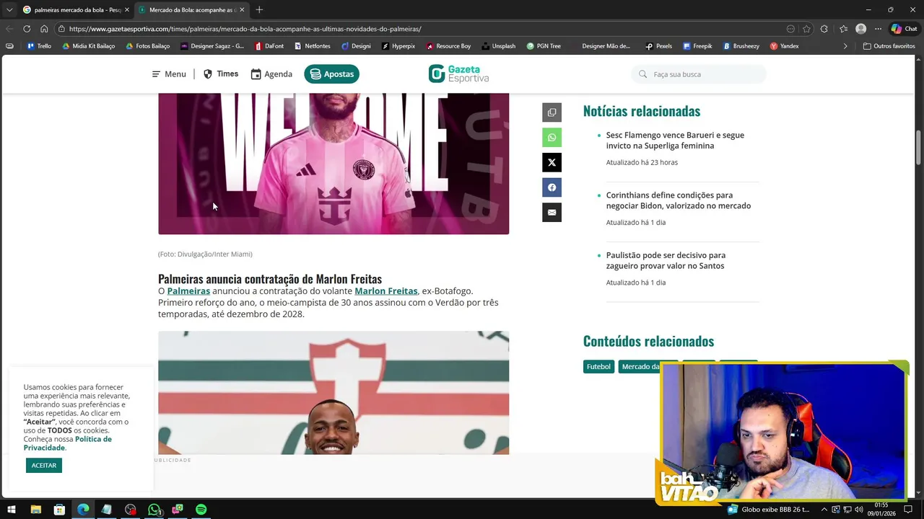The image size is (924, 519).
Task: Open the 'Outros favoritos' folder
Action: point(889,46)
